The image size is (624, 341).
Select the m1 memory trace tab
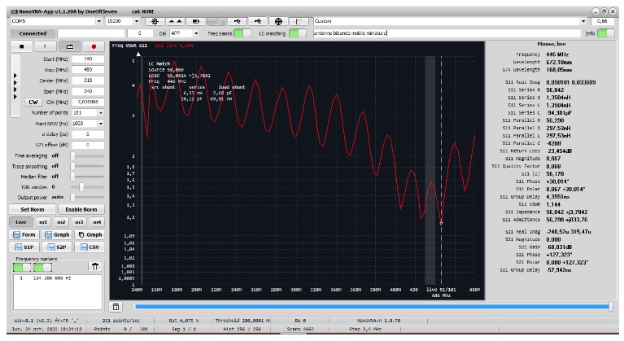pos(43,221)
